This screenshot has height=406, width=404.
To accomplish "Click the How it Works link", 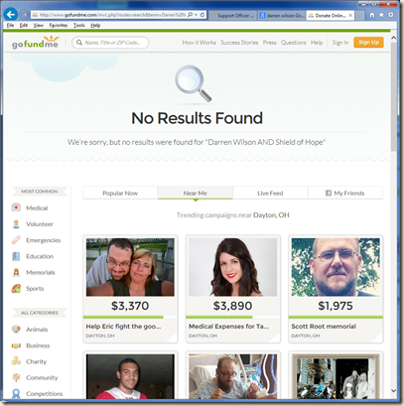I will click(199, 43).
